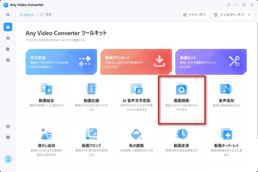The width and height of the screenshot is (258, 172).
Task: Click the scissors icon on 動画カット
Action: [x=234, y=61]
